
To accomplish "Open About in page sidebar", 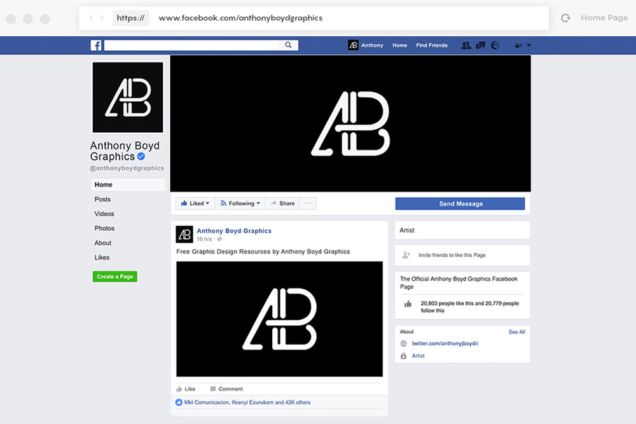I will point(103,243).
